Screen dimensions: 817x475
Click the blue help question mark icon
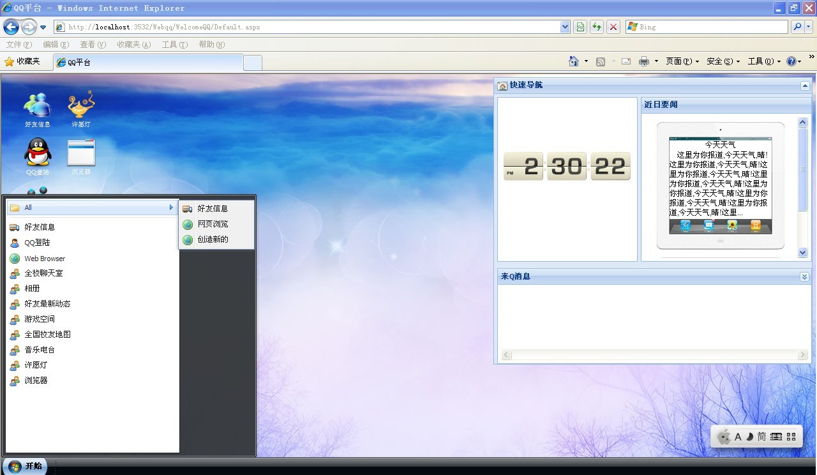pyautogui.click(x=791, y=61)
